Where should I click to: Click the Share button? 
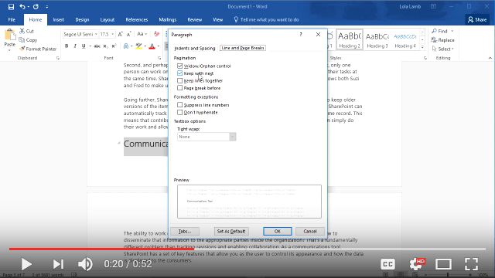click(477, 19)
